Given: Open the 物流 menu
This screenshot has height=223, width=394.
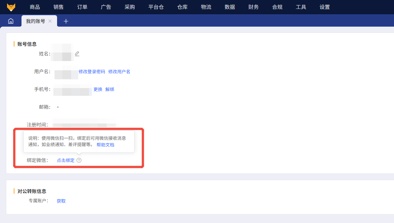Looking at the screenshot, I should tap(206, 7).
